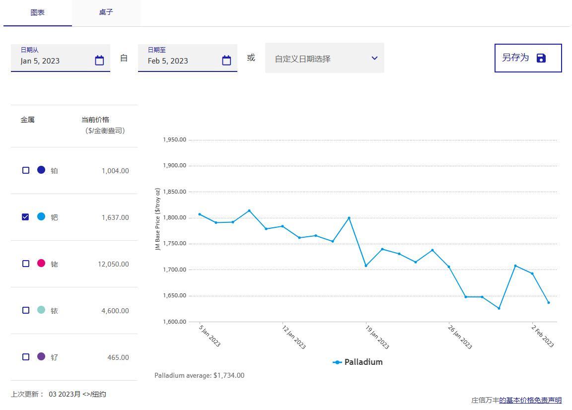Open the 日期至 calendar picker icon
The image size is (572, 410).
point(226,61)
